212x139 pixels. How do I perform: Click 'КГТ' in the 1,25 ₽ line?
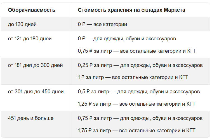pos(190,104)
